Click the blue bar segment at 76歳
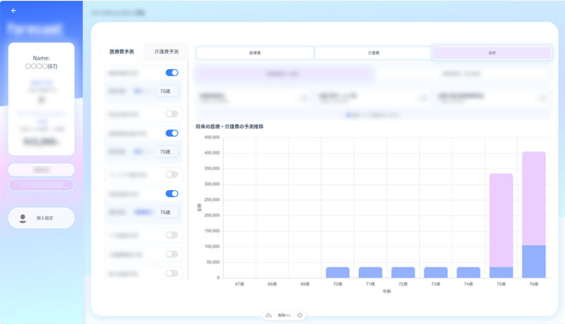This screenshot has width=565, height=324. point(534,261)
